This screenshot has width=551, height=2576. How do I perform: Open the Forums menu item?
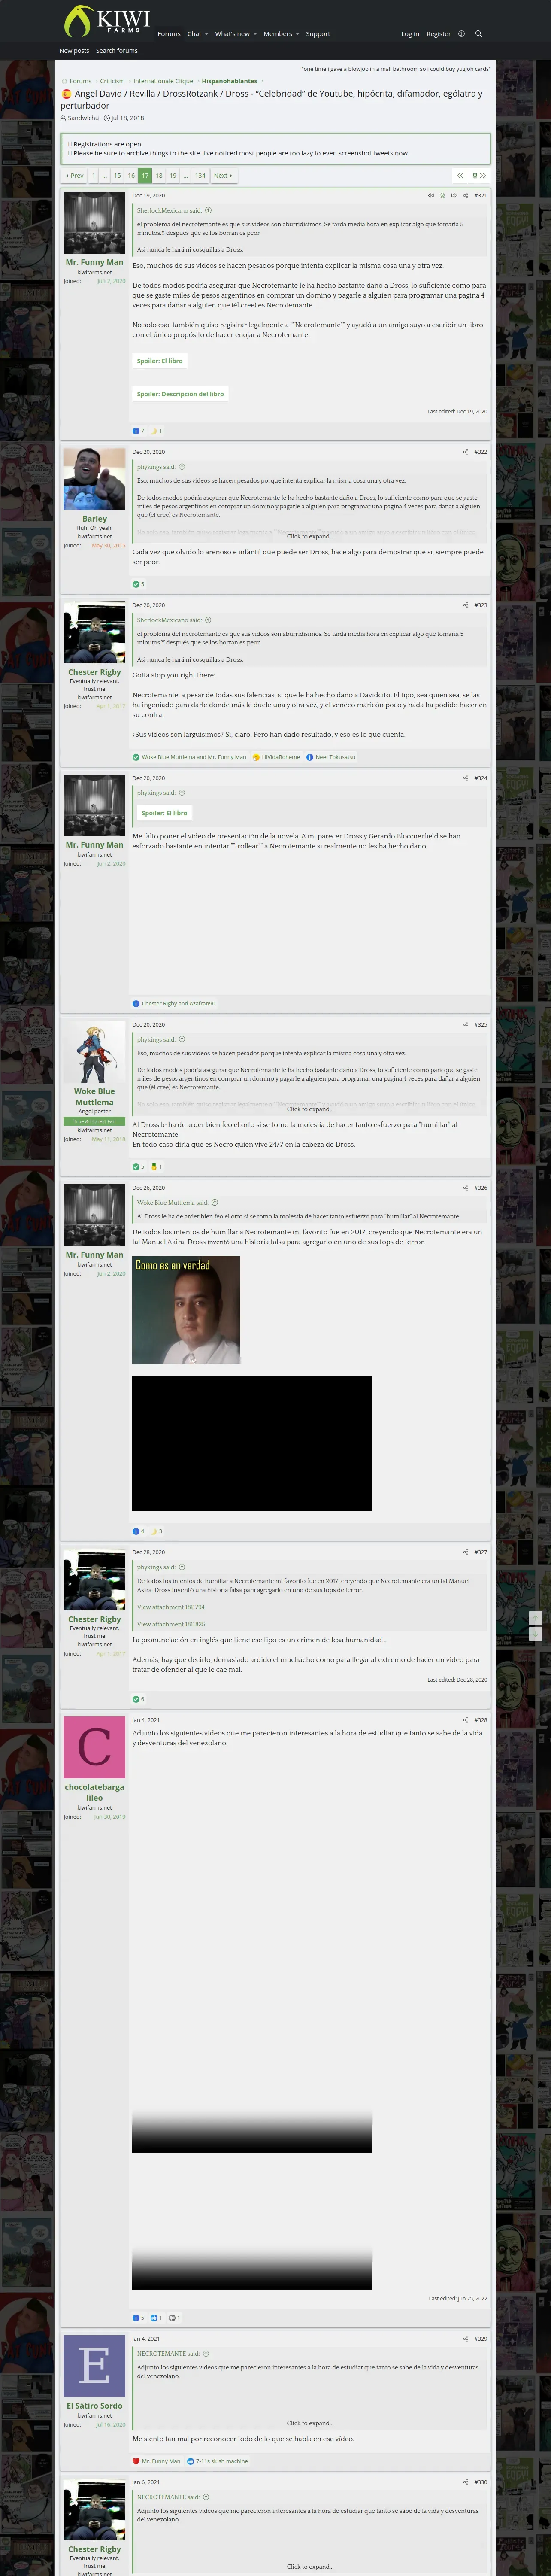pos(169,34)
